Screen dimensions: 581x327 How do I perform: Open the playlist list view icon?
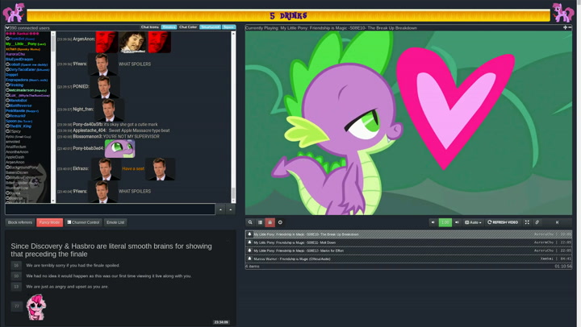260,222
